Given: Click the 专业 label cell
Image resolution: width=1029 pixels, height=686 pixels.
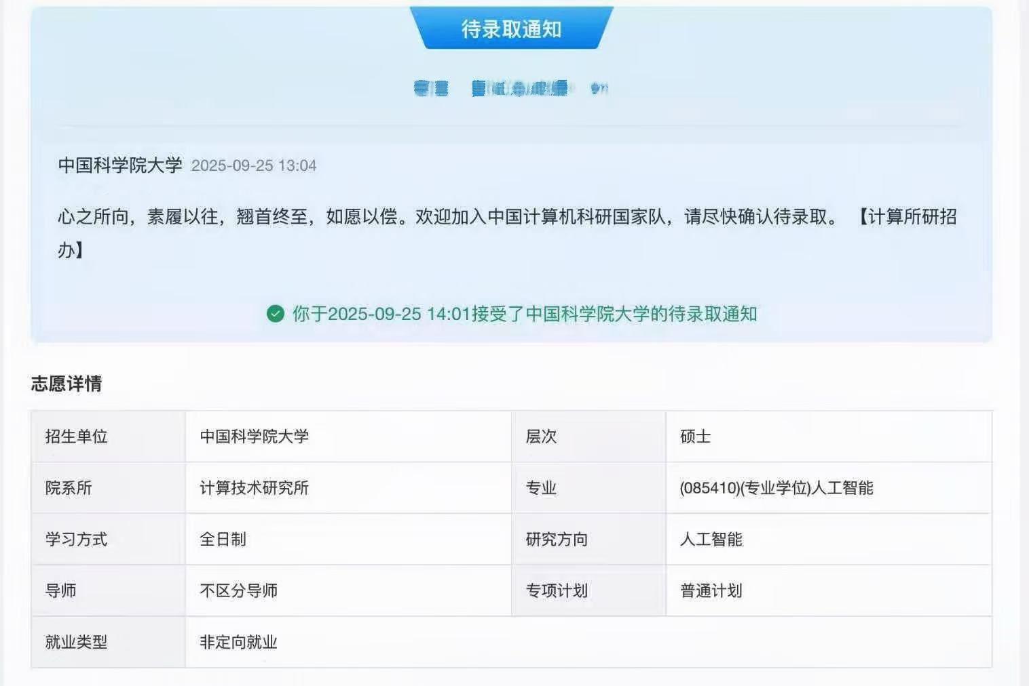Looking at the screenshot, I should tap(588, 488).
